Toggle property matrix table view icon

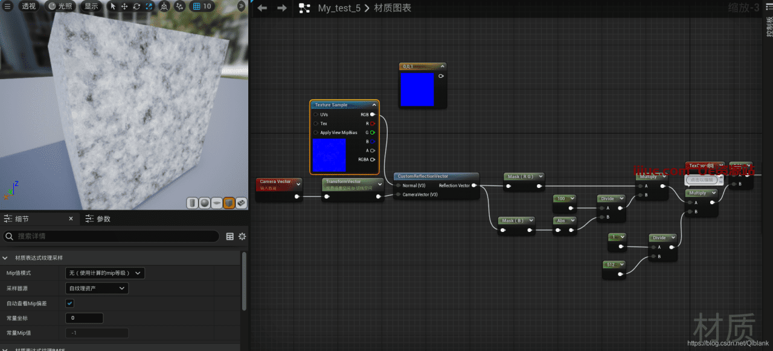tap(230, 236)
